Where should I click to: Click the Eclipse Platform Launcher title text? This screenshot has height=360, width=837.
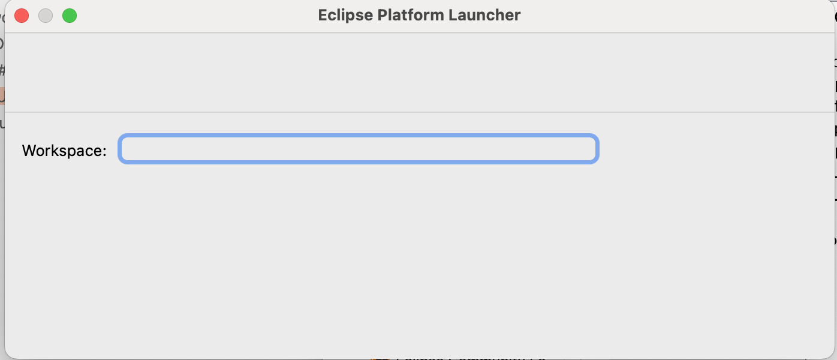coord(419,15)
